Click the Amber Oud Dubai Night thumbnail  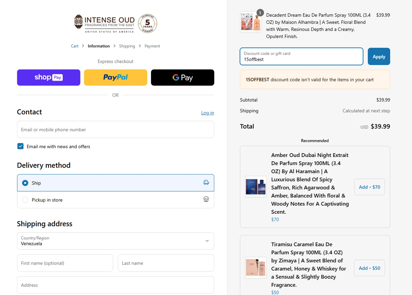(x=256, y=187)
